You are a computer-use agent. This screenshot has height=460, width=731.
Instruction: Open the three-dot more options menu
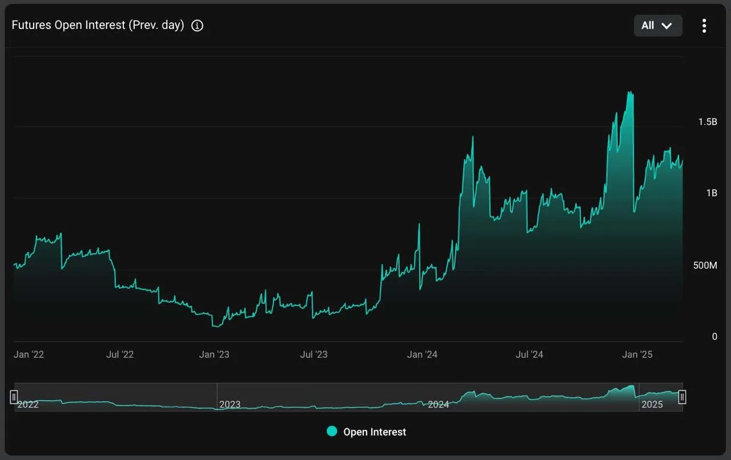[704, 26]
